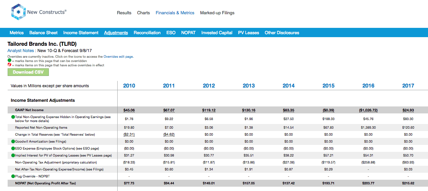
Task: Open override icon for ESO Expense row
Action: pos(13,149)
